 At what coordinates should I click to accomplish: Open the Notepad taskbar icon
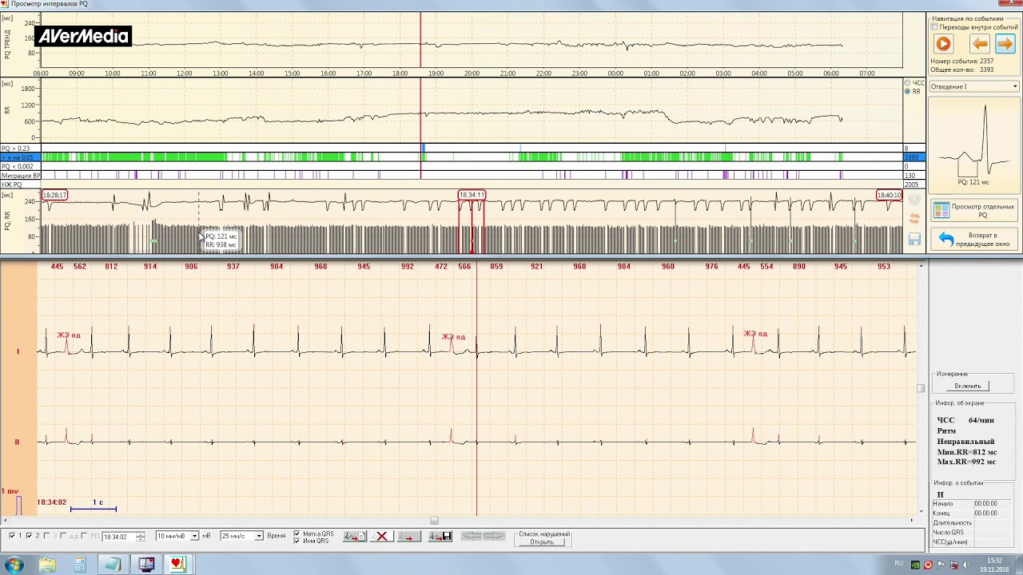(x=113, y=565)
